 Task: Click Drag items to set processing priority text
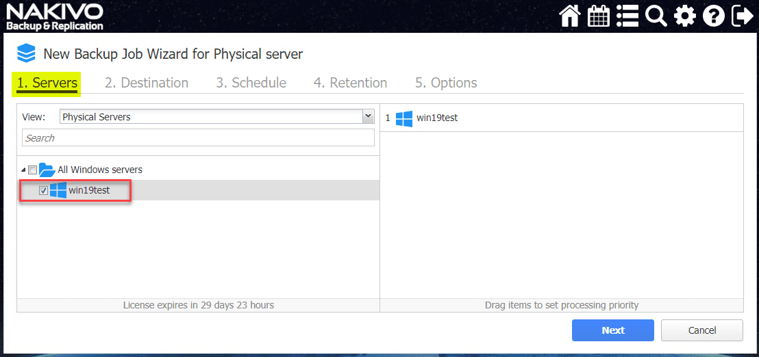click(x=562, y=305)
